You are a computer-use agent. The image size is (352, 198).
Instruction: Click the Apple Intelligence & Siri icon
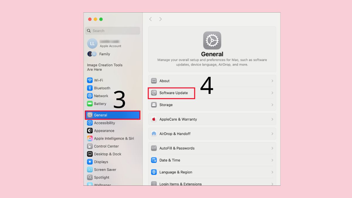[90, 138]
